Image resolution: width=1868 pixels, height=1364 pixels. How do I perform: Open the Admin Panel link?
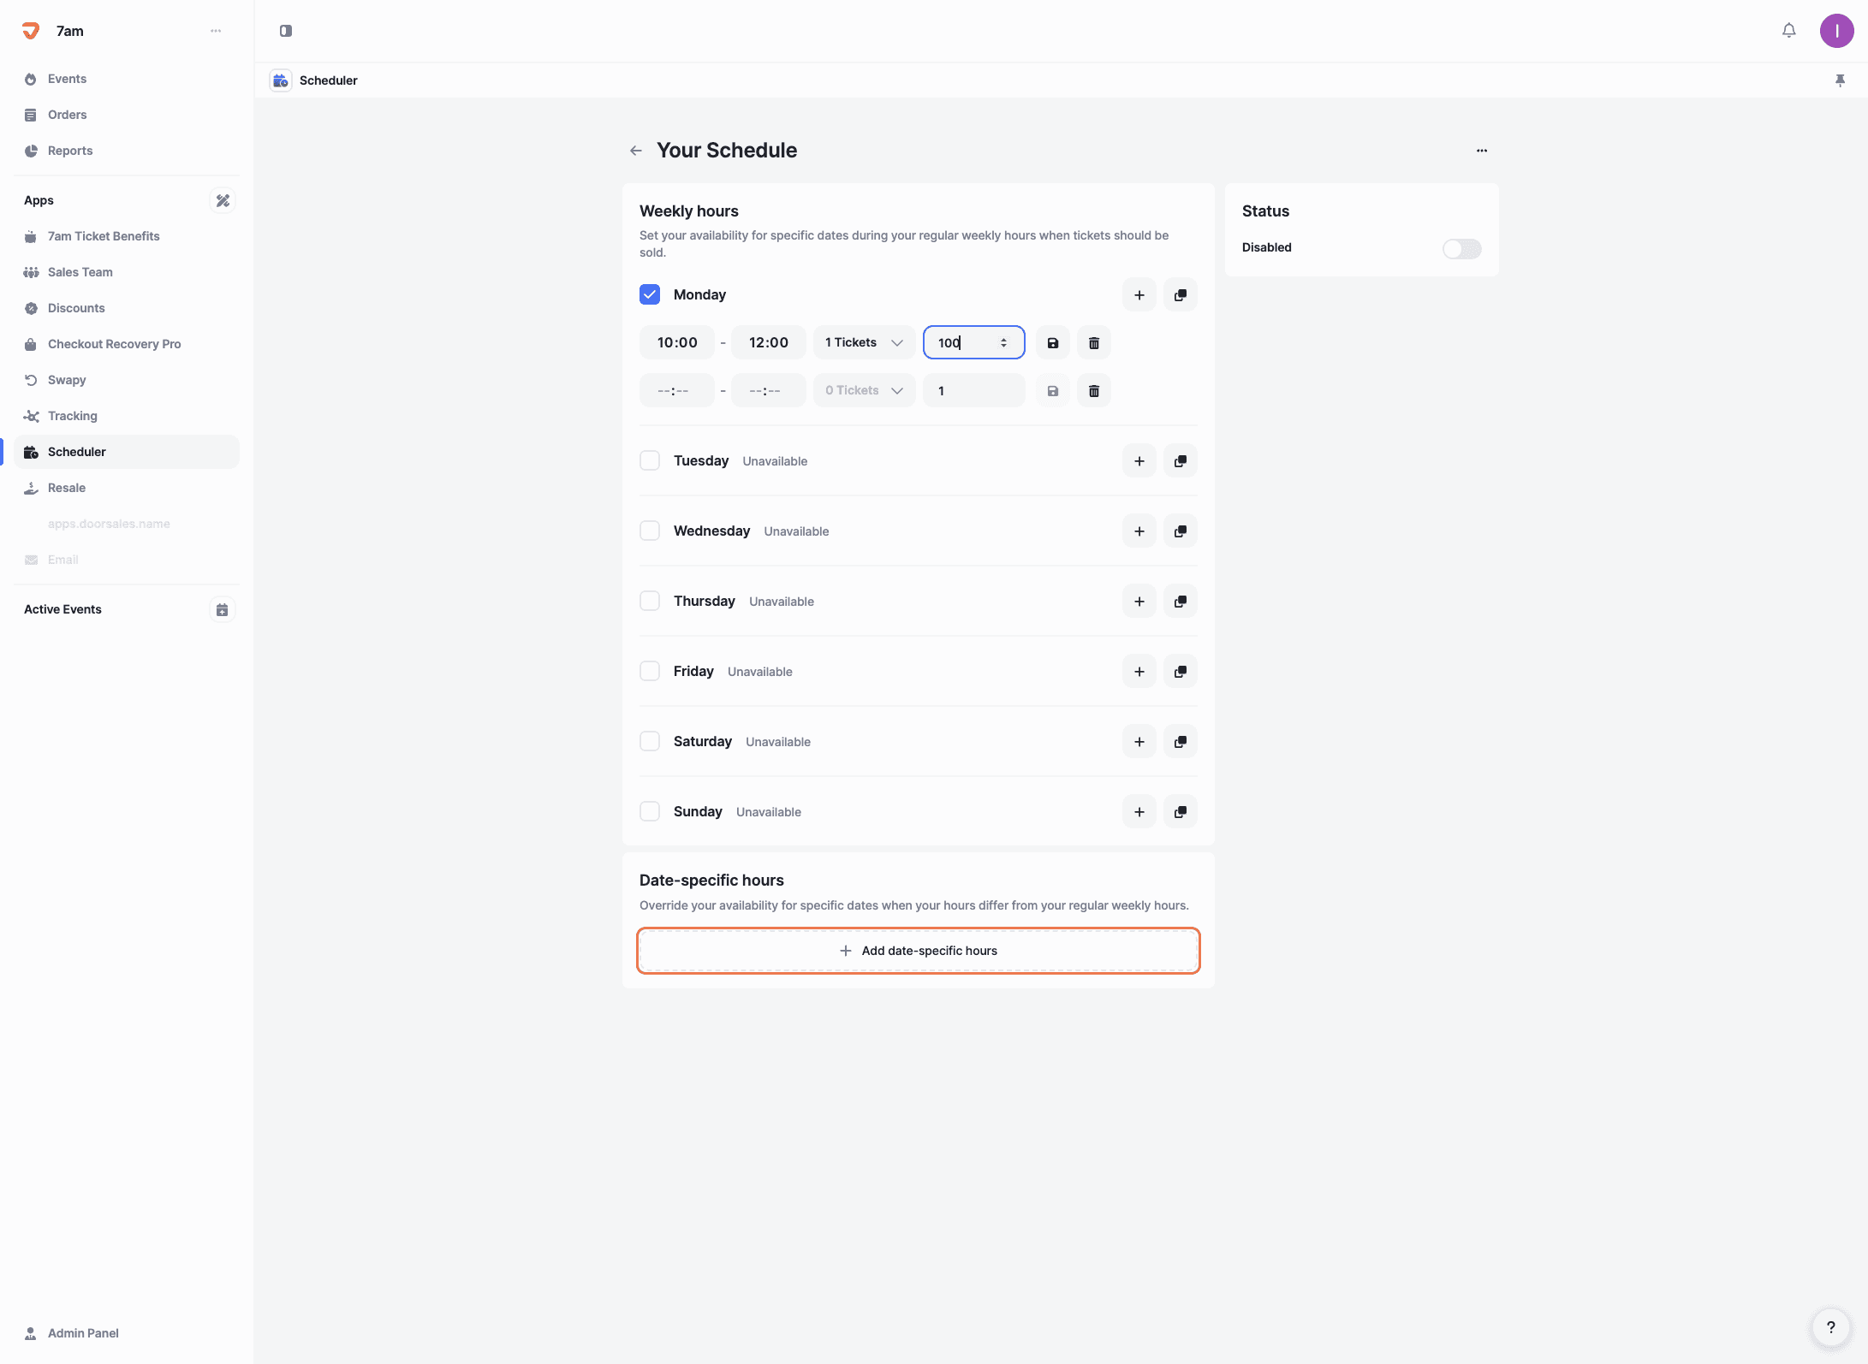(83, 1333)
